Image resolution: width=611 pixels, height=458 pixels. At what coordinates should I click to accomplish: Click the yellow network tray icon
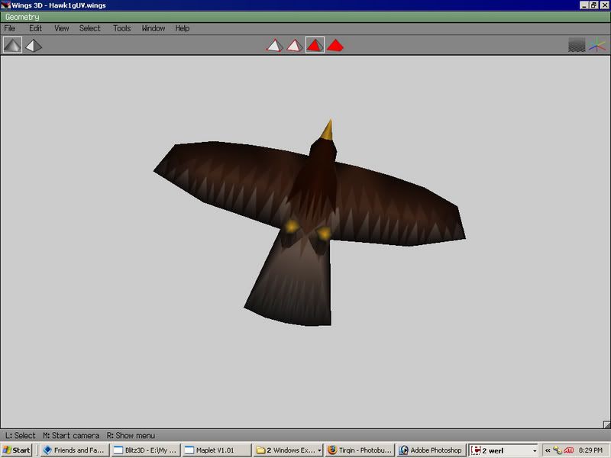pos(558,450)
